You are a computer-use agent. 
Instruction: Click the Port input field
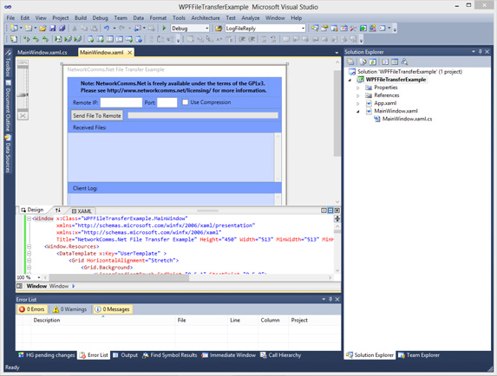pyautogui.click(x=167, y=102)
